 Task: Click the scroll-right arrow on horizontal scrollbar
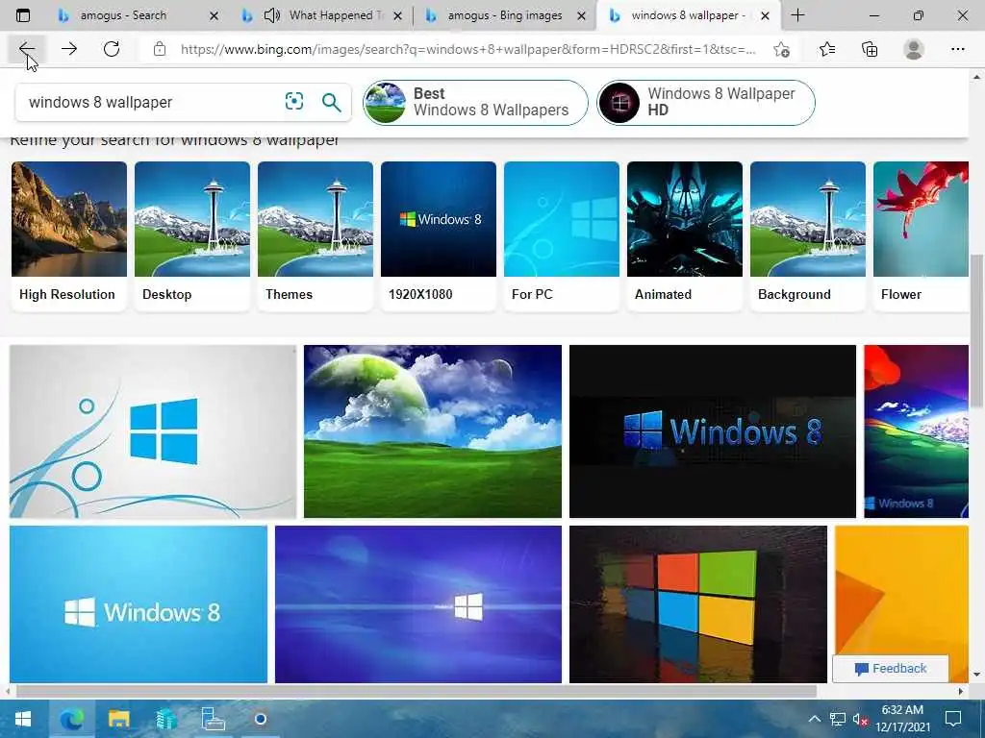pyautogui.click(x=961, y=691)
